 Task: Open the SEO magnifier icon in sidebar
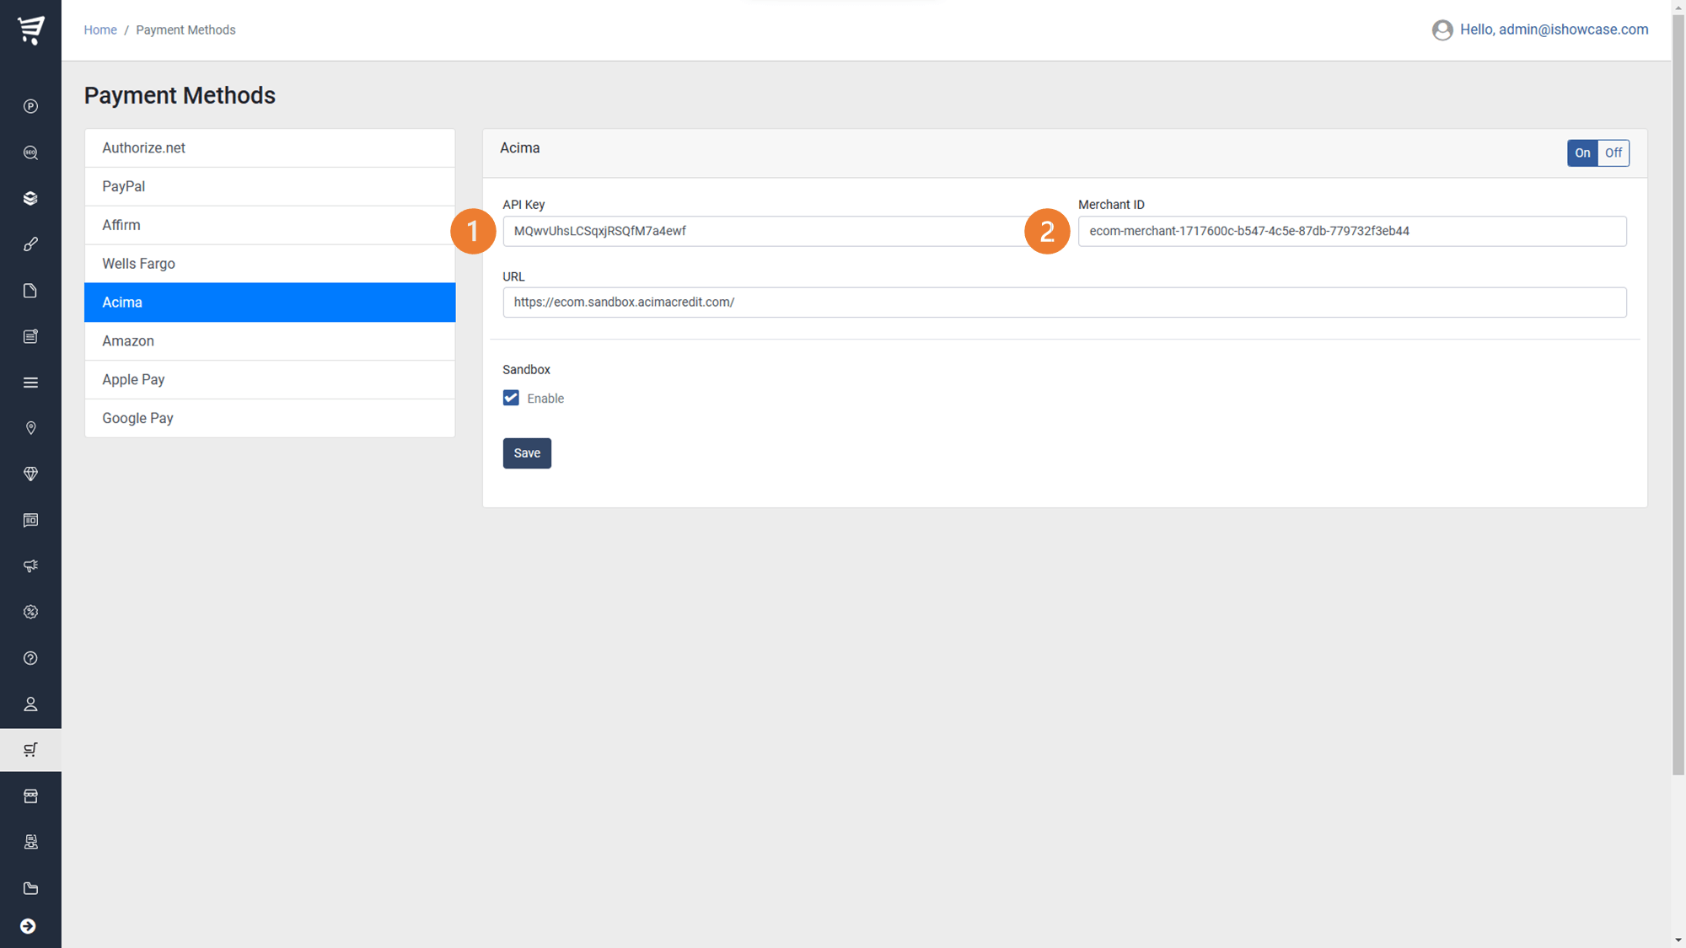tap(30, 153)
